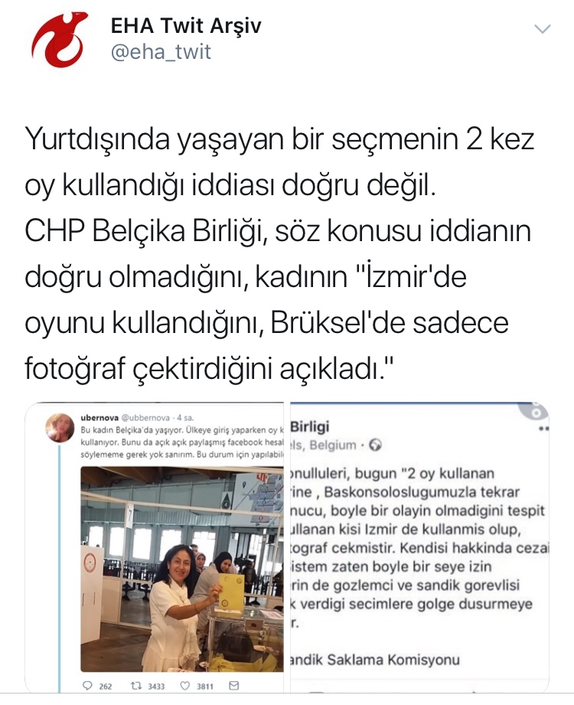This screenshot has width=574, height=705.
Task: Open the embedded reply icon with 262
Action: point(88,686)
